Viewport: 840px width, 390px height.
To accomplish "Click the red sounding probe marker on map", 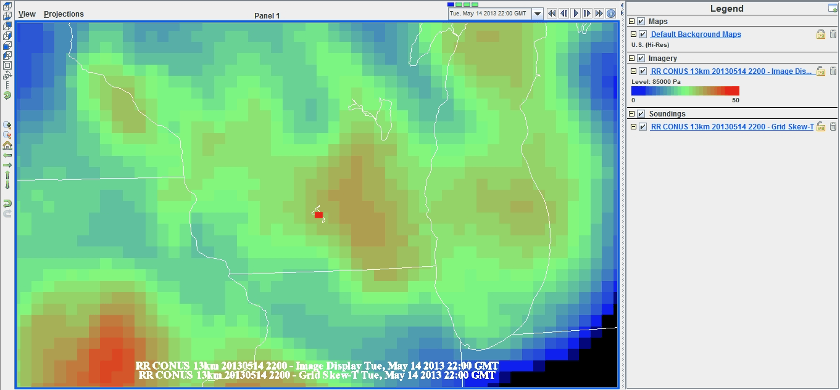I will coord(319,215).
